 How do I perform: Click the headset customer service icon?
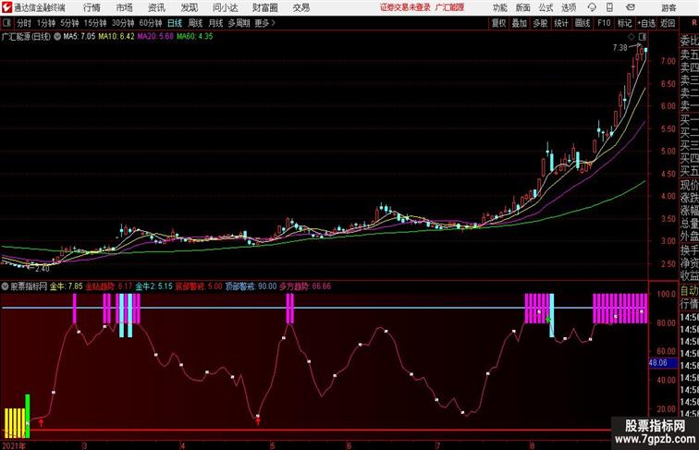point(592,7)
